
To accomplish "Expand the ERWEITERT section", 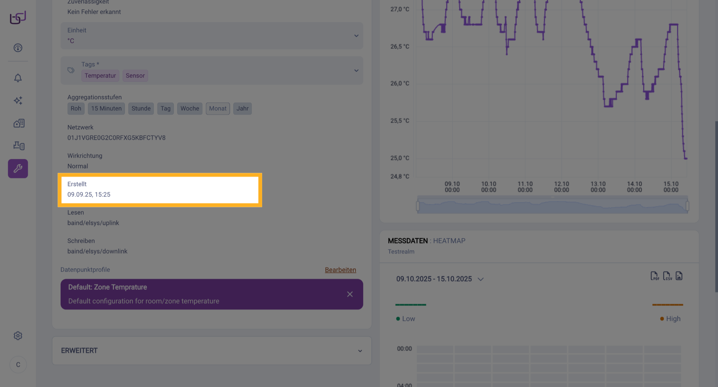I will pos(360,351).
